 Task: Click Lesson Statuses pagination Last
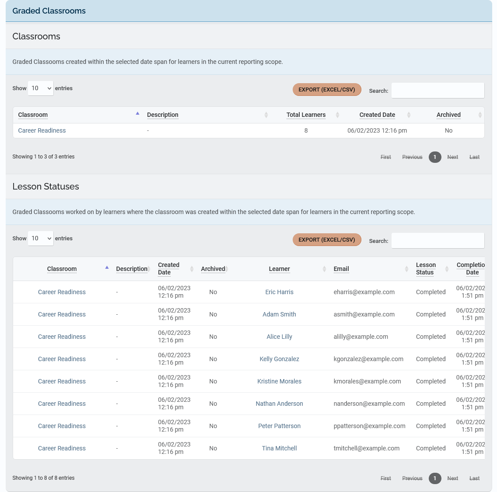click(x=475, y=478)
